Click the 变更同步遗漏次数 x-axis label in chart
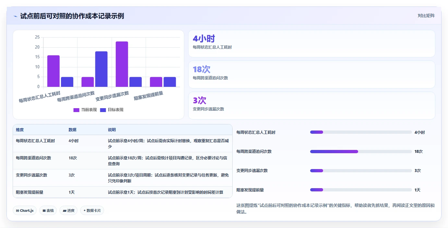 click(112, 96)
